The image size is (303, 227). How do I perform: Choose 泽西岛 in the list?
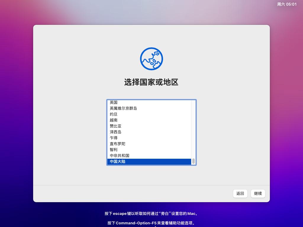coord(116,132)
